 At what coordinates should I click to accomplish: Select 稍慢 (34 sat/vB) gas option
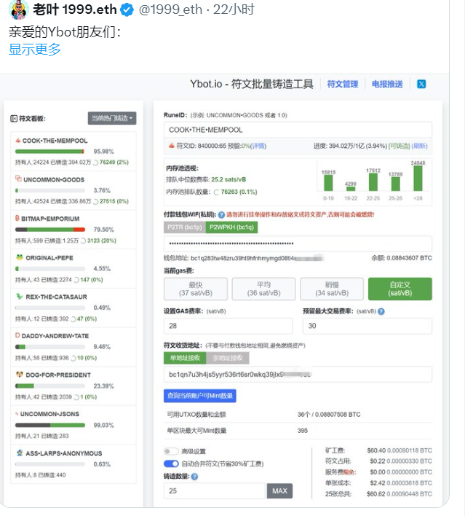[x=332, y=289]
